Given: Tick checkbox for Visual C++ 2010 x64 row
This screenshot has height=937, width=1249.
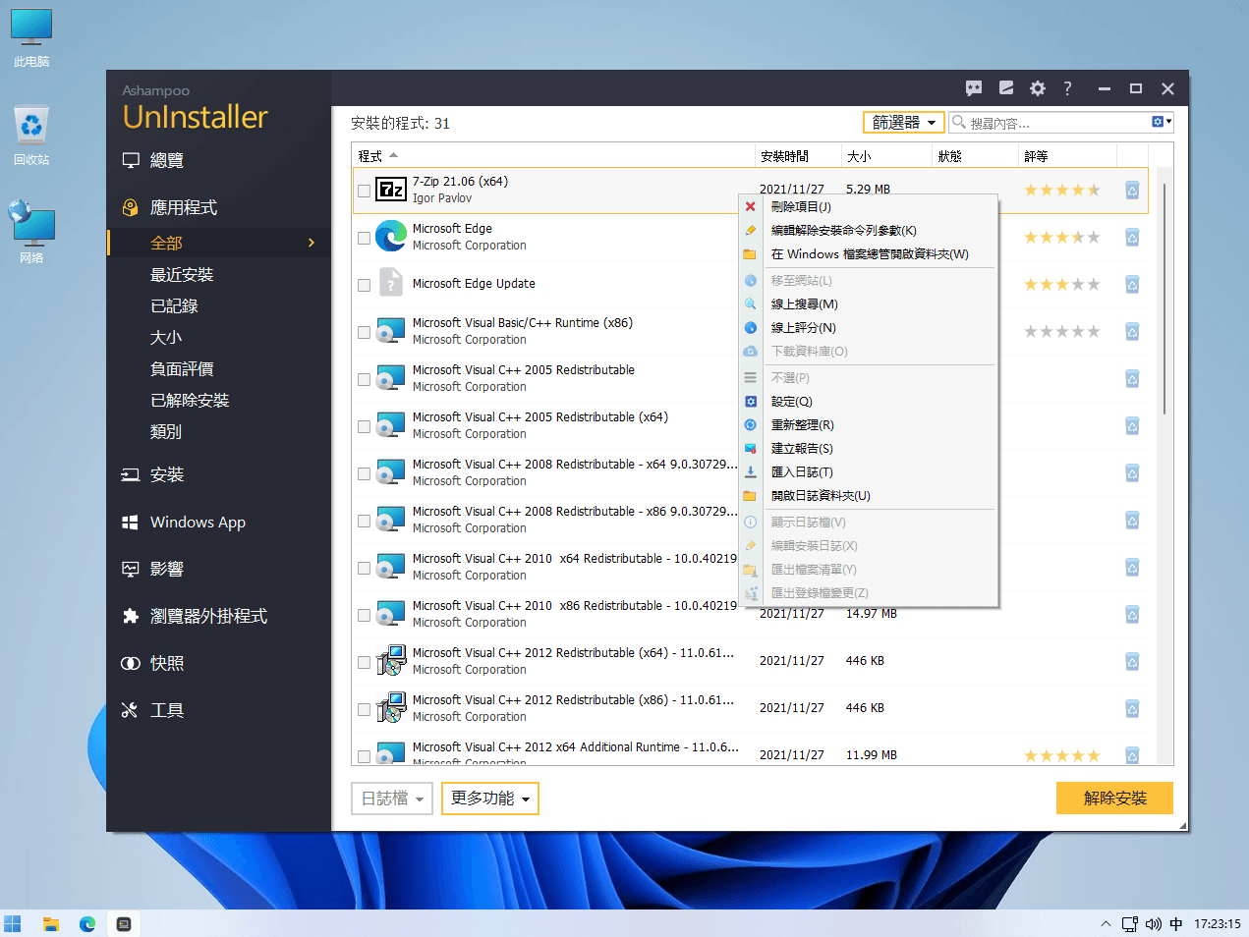Looking at the screenshot, I should [x=364, y=568].
